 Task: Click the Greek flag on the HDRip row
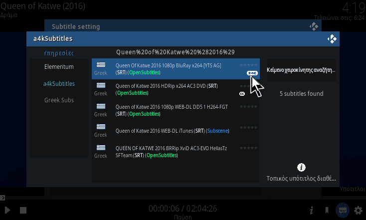tap(101, 85)
